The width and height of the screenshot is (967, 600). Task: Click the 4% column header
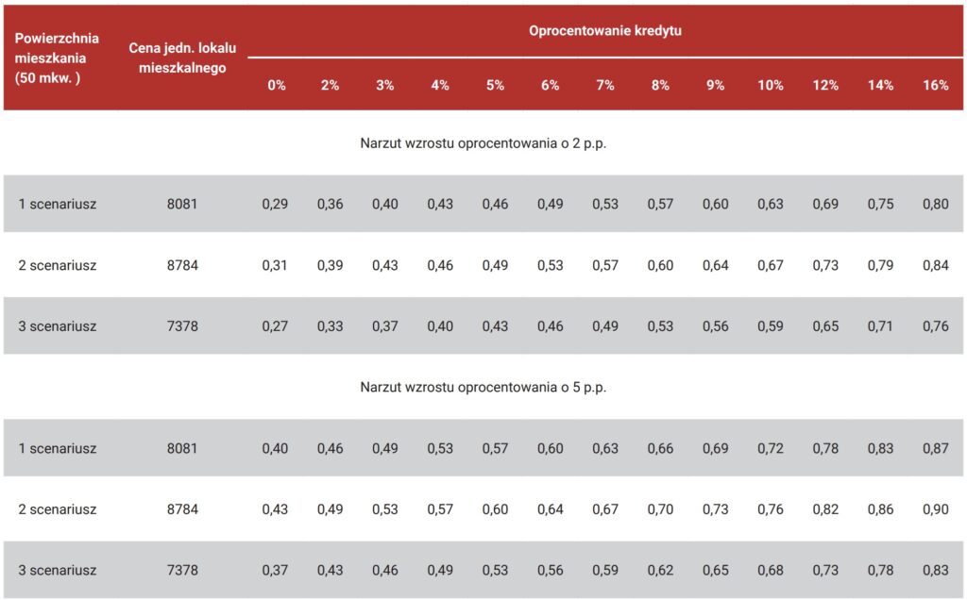pos(440,85)
